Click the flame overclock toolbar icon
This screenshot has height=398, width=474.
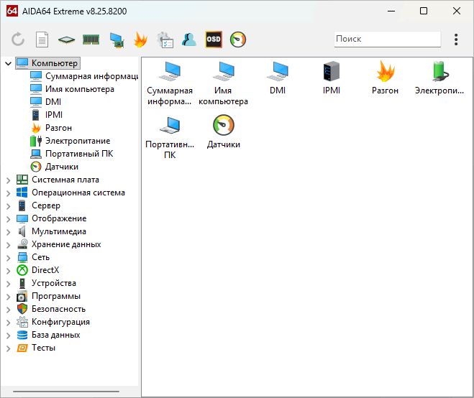(x=141, y=40)
